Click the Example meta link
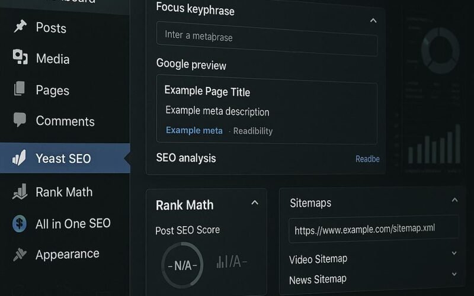Image resolution: width=474 pixels, height=296 pixels. [194, 130]
